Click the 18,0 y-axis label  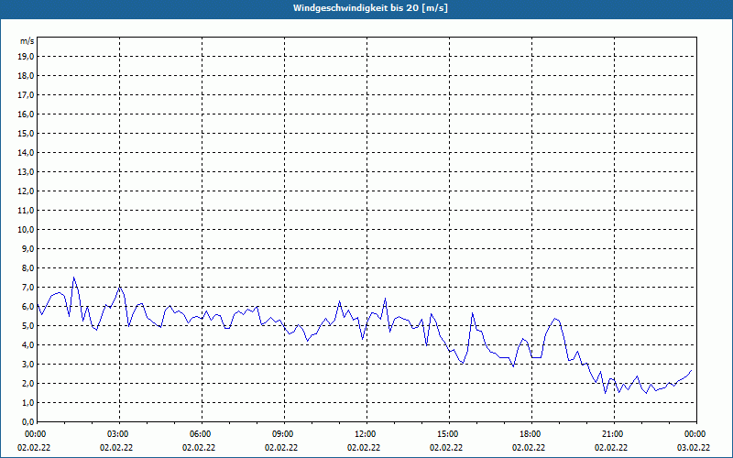[x=26, y=76]
